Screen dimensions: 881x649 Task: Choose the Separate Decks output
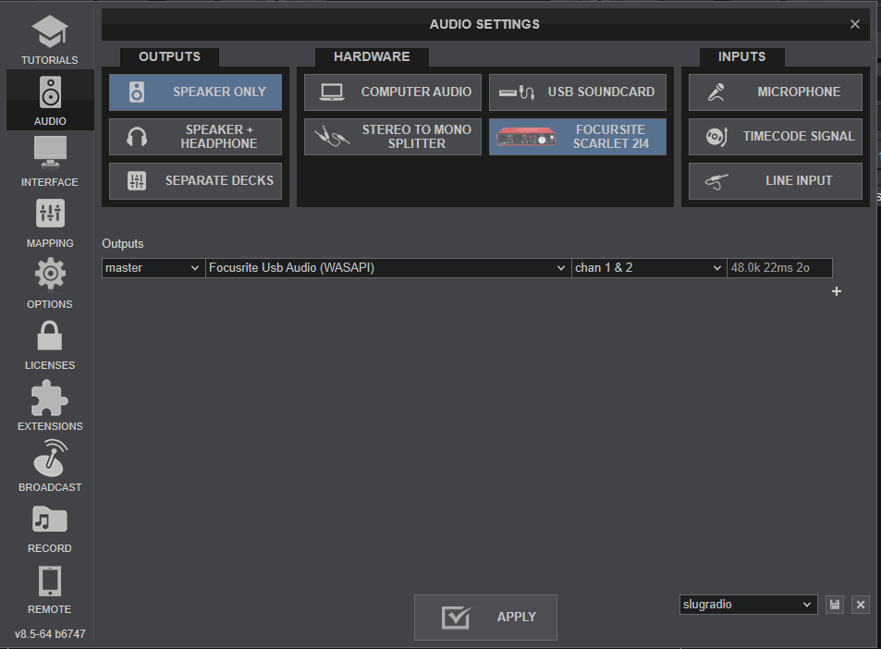196,181
